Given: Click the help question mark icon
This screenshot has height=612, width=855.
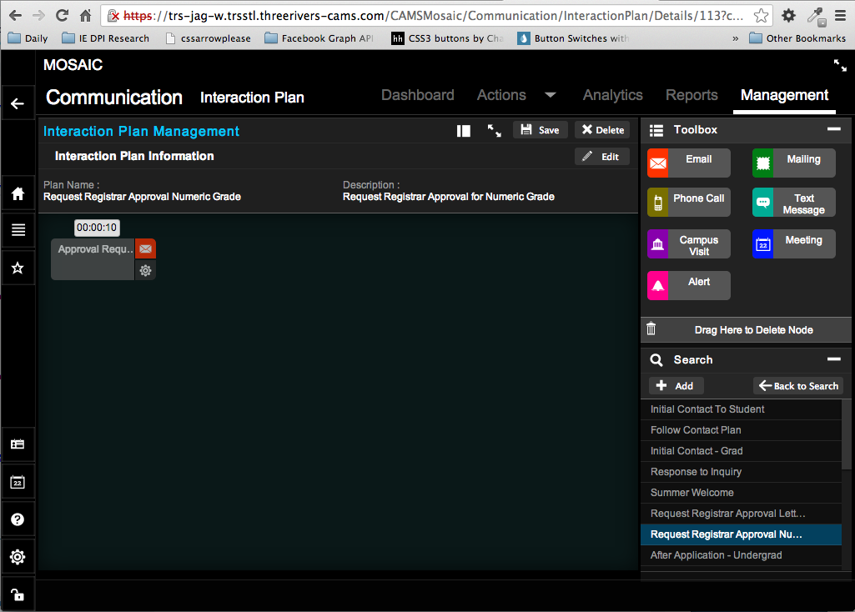Looking at the screenshot, I should [x=18, y=519].
